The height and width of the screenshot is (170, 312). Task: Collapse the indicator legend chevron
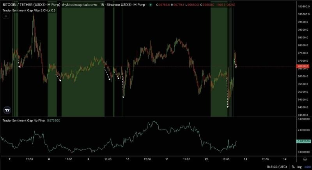pos(6,16)
